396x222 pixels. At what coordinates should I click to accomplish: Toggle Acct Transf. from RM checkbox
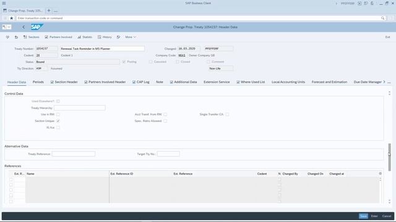coord(165,114)
